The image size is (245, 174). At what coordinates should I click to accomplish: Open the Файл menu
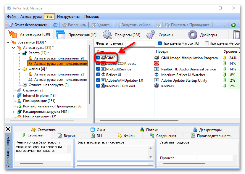click(x=11, y=16)
